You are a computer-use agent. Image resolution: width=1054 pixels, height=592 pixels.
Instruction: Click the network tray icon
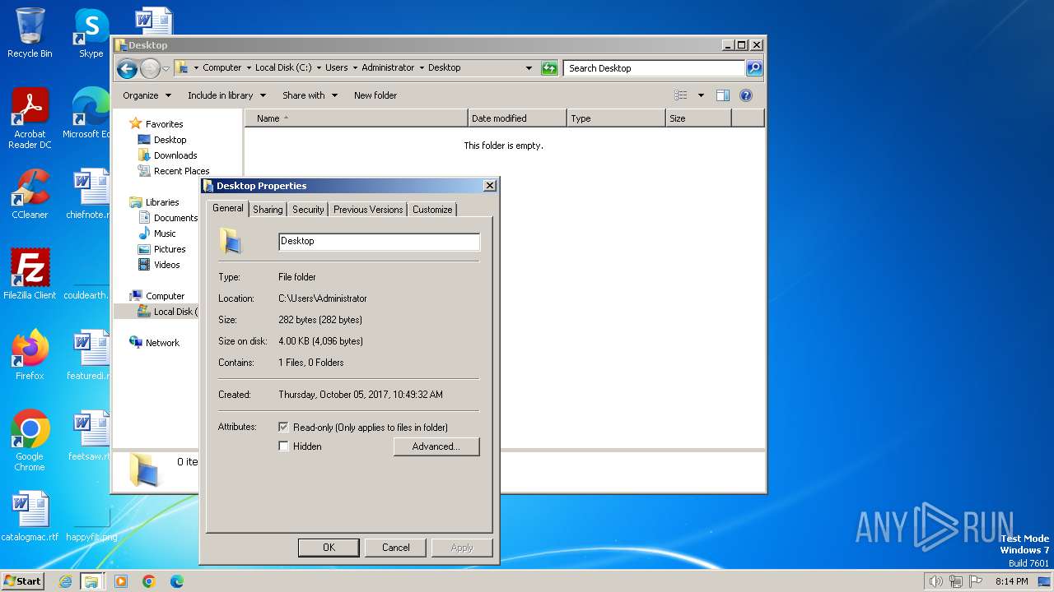tap(955, 581)
